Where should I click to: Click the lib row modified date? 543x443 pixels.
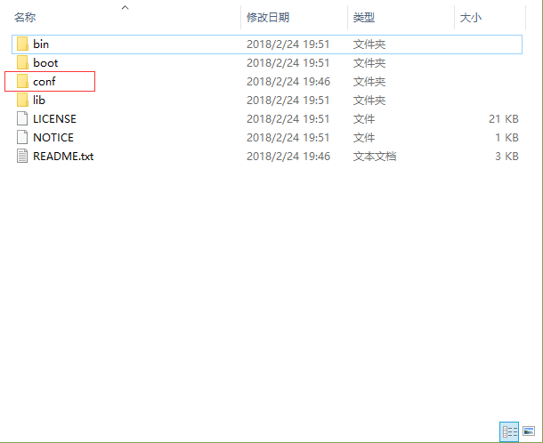tap(288, 100)
